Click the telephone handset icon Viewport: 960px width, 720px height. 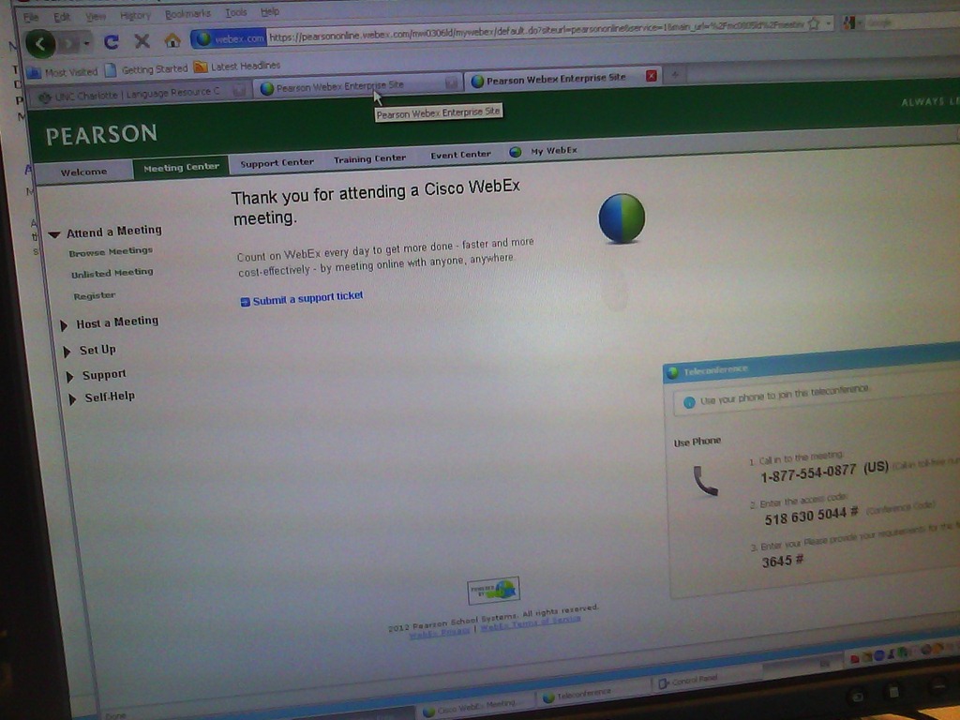pyautogui.click(x=705, y=480)
